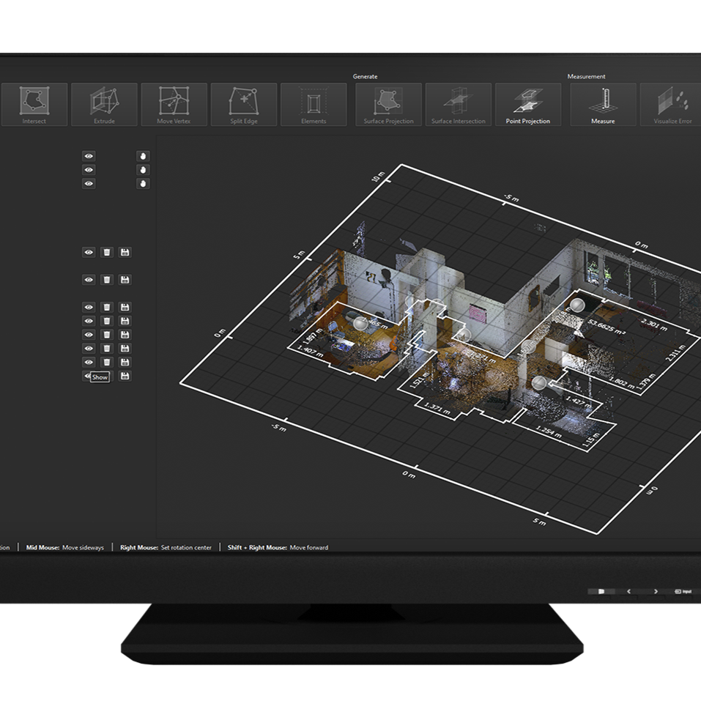Click the "2.311 m" measurement label
The width and height of the screenshot is (701, 701).
pos(675,353)
